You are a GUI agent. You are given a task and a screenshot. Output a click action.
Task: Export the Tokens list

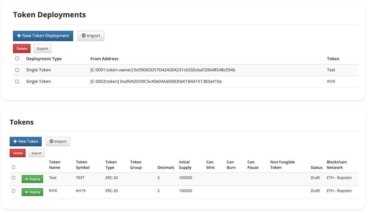pyautogui.click(x=36, y=153)
